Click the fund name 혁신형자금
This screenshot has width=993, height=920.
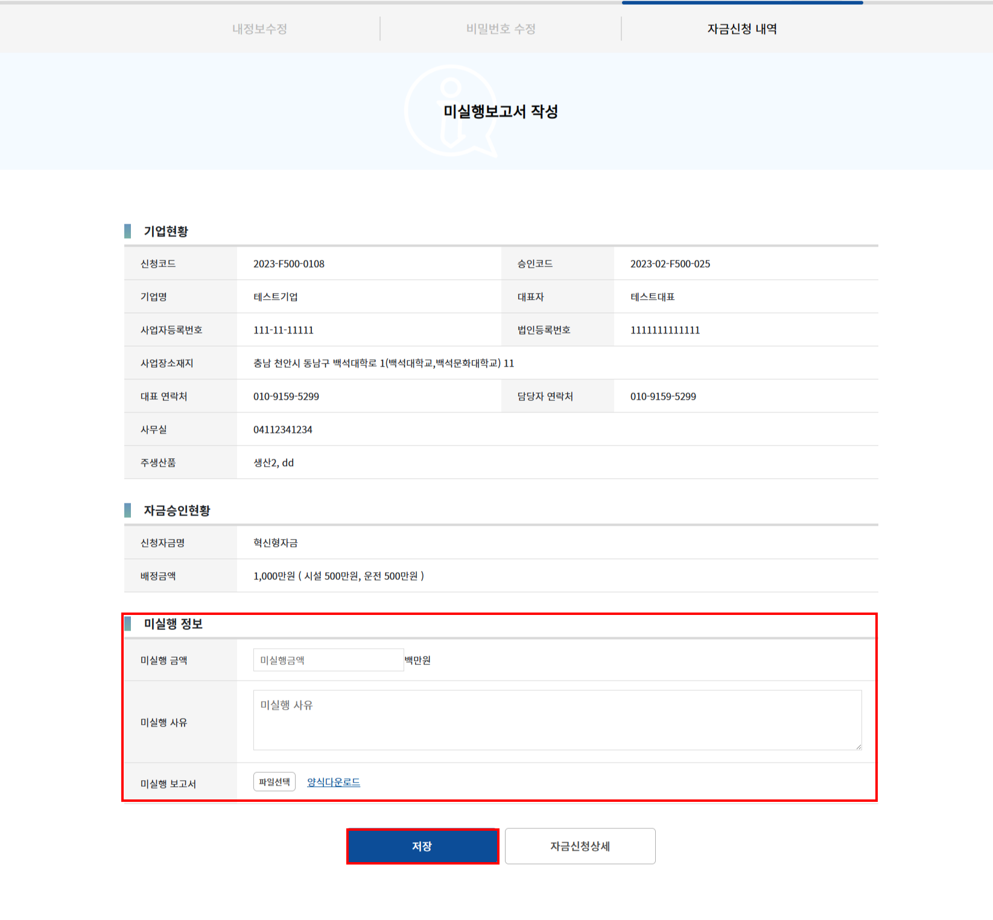276,543
